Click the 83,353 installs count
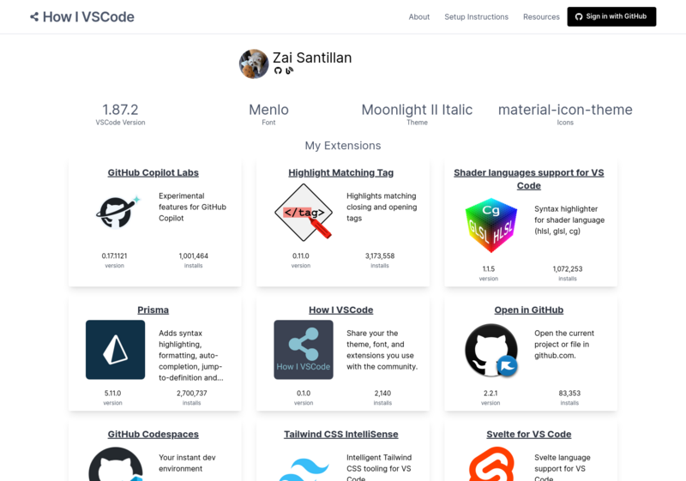Viewport: 686px width, 481px height. coord(569,393)
